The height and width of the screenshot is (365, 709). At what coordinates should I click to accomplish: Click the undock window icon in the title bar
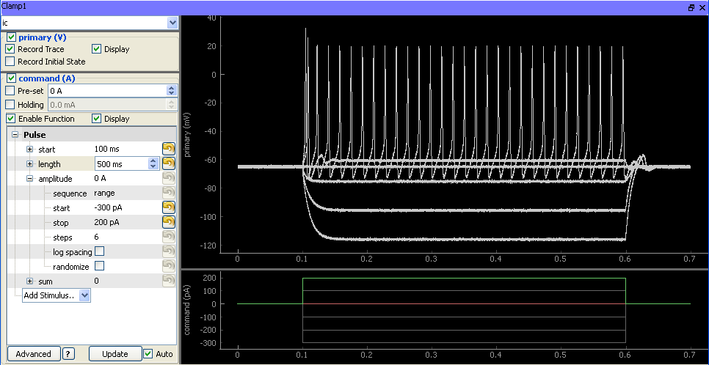pos(691,7)
